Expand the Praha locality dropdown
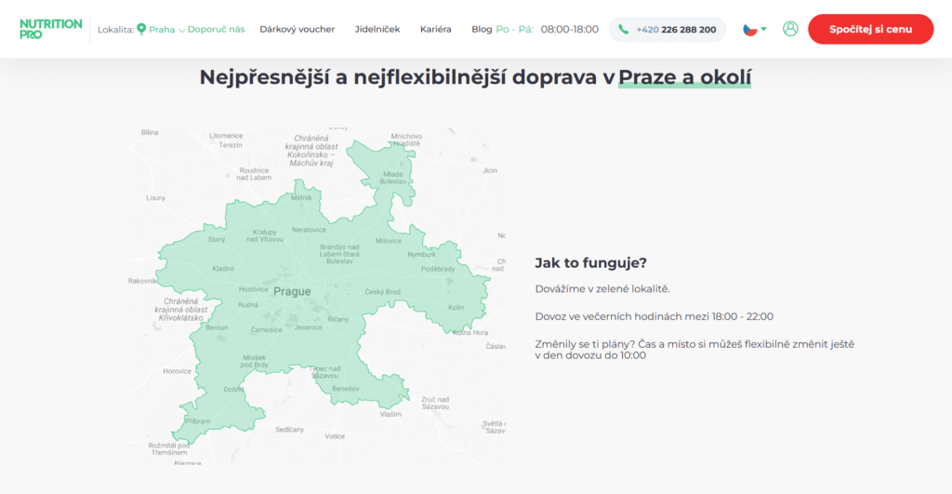The width and height of the screenshot is (952, 494). coord(167,29)
